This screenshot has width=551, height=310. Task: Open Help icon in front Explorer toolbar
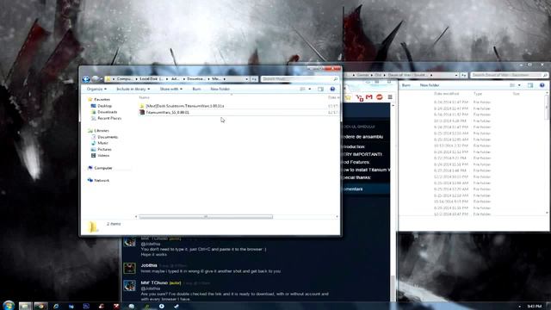coord(332,90)
